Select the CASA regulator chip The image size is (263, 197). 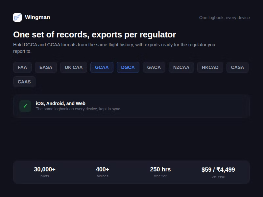(237, 67)
